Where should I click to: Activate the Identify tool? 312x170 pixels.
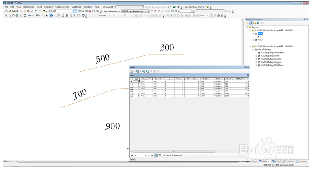point(51,15)
